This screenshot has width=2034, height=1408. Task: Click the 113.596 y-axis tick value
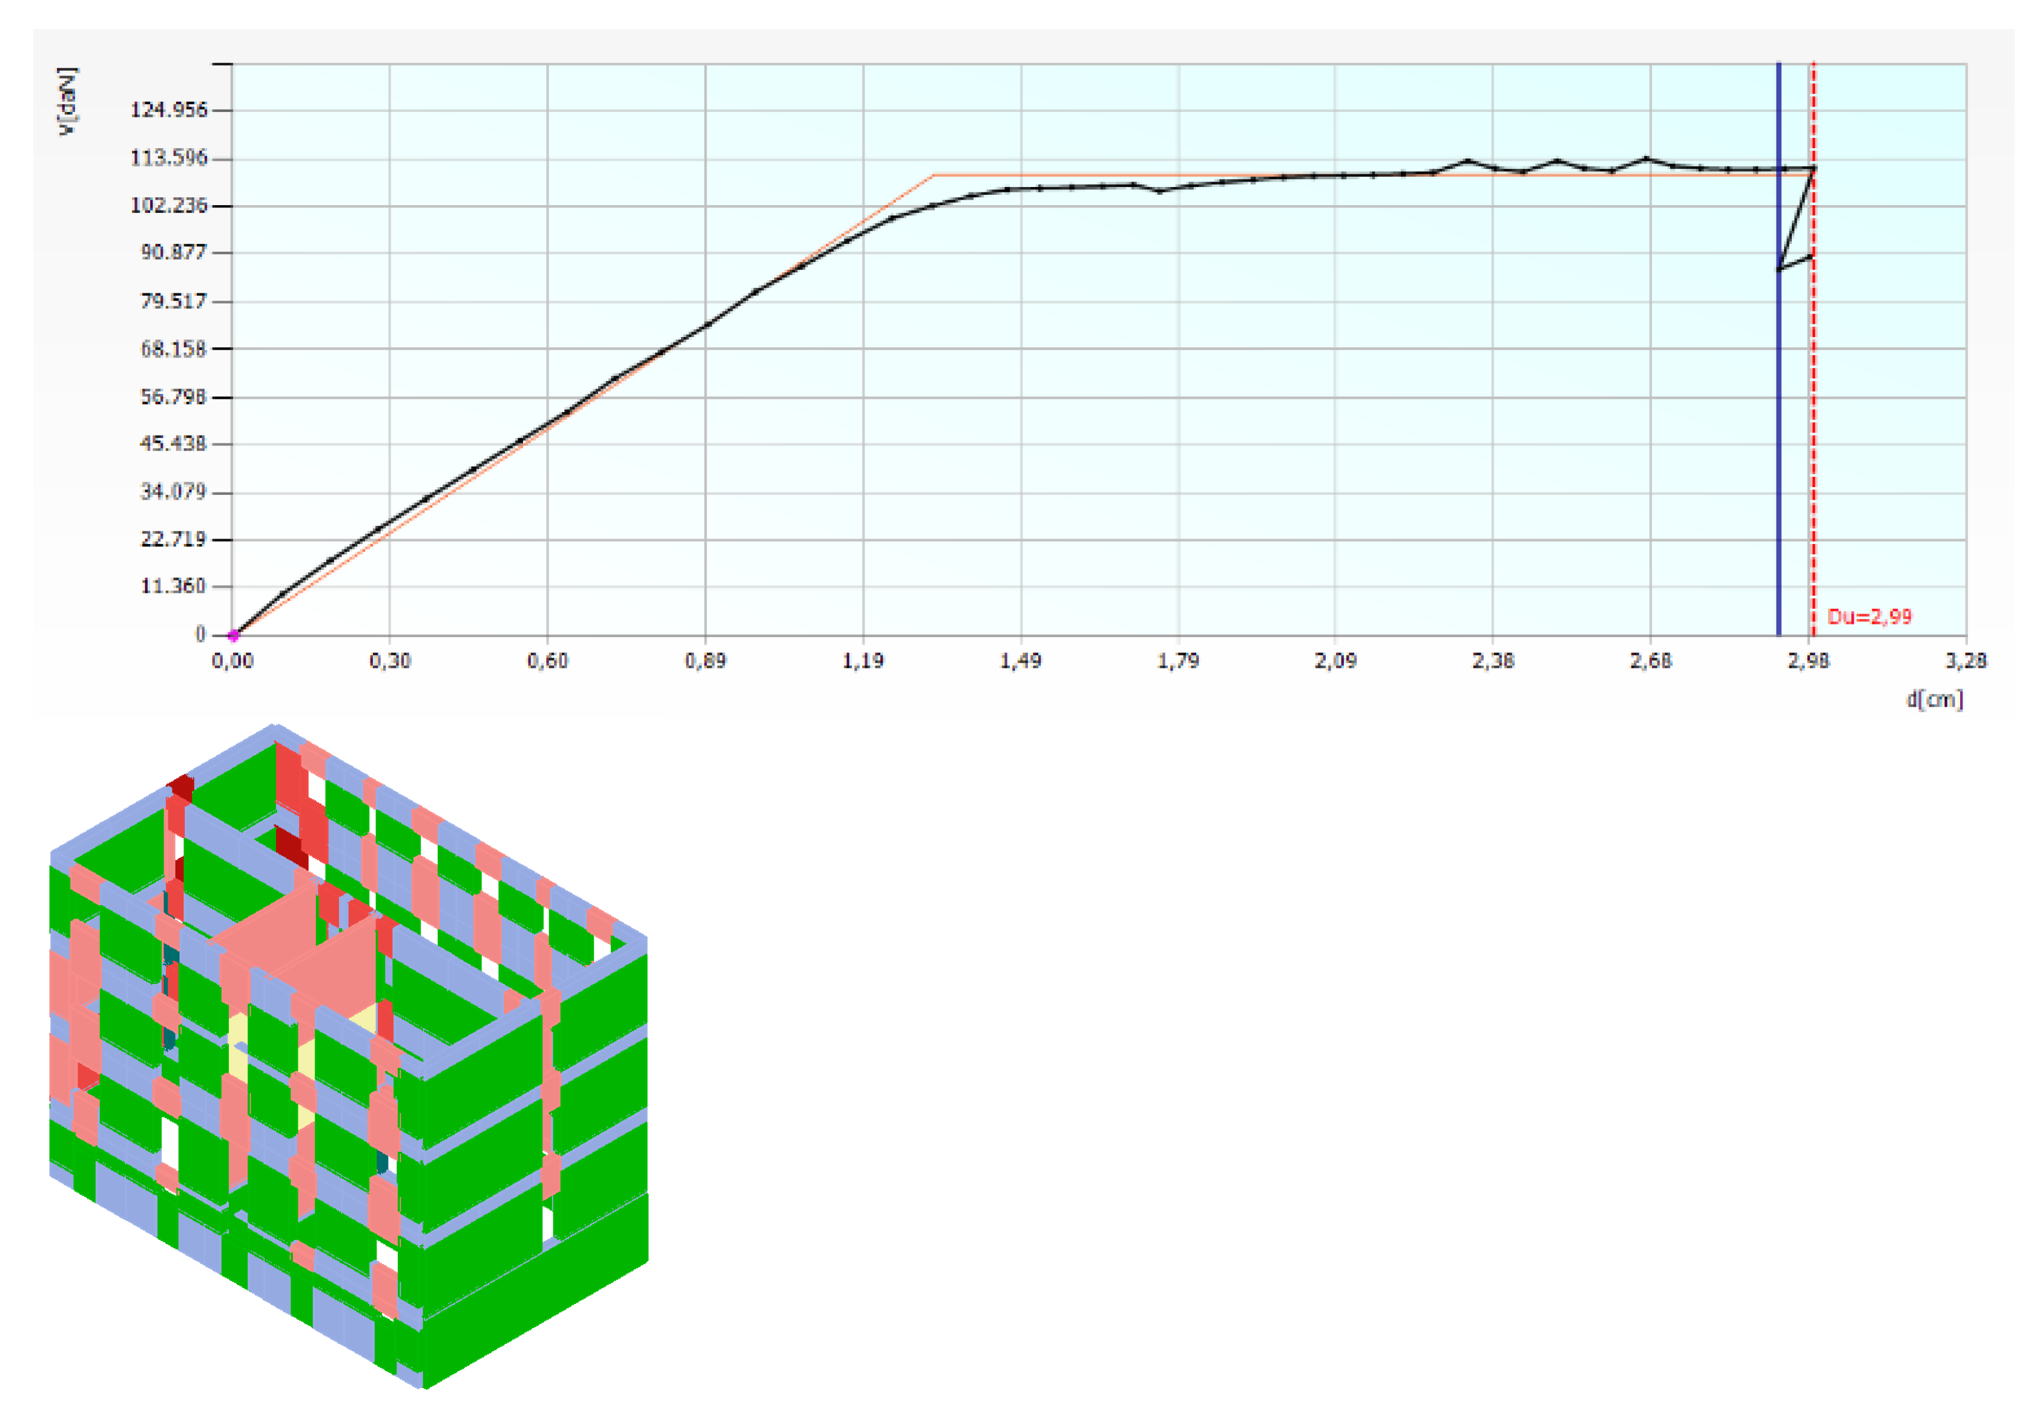pyautogui.click(x=168, y=158)
